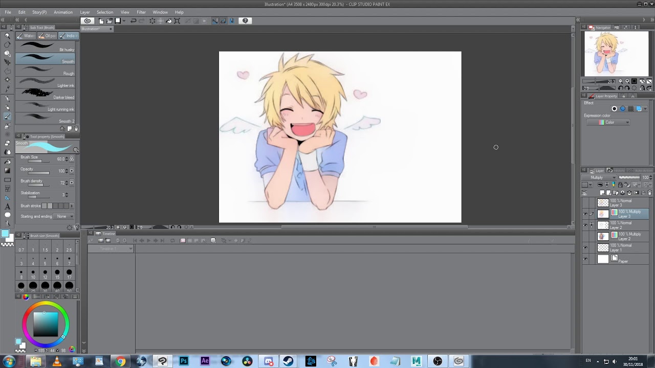Open the File menu

coord(8,12)
